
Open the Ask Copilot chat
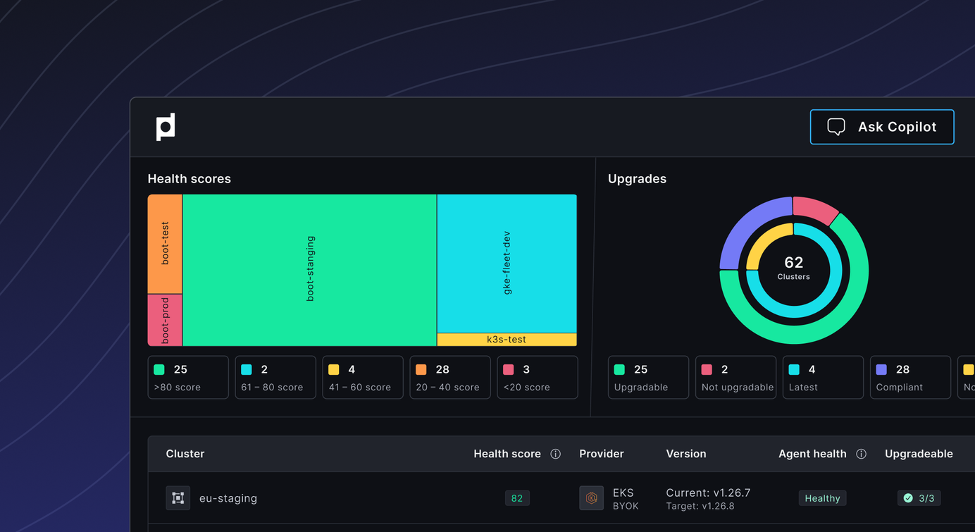882,127
